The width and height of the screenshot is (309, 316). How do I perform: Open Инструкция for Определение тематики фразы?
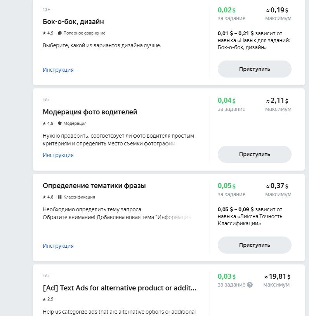58,246
